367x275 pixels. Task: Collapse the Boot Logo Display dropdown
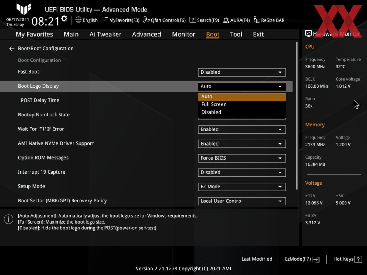tap(242, 87)
